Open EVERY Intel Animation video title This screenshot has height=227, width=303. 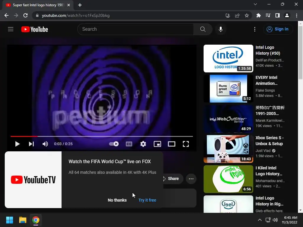click(x=267, y=80)
